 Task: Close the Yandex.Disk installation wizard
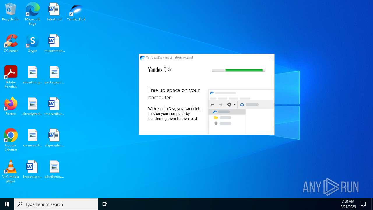pyautogui.click(x=270, y=57)
